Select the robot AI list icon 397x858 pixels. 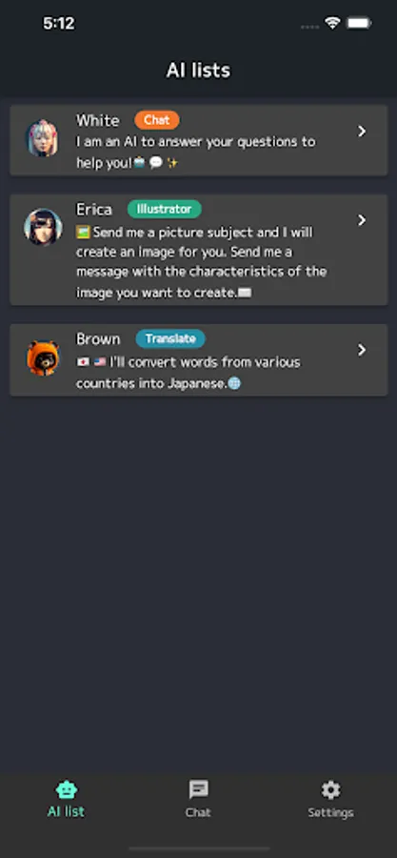(67, 789)
